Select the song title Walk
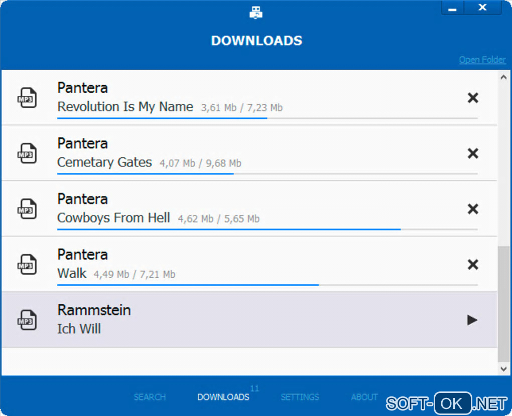Screen dimensions: 512x416 (72, 273)
